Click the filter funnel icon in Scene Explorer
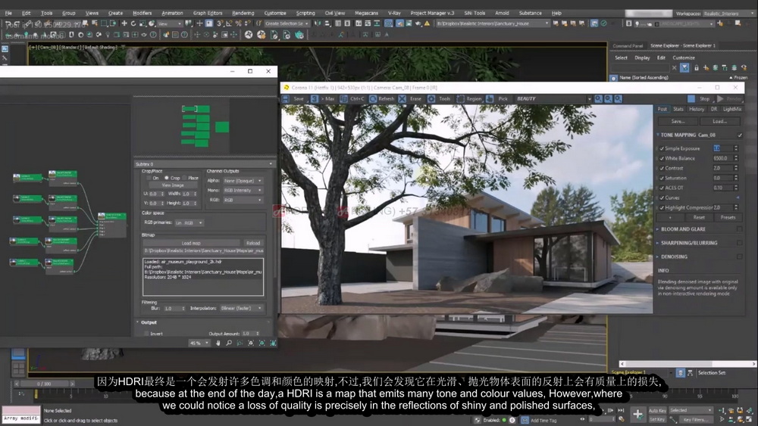Viewport: 758px width, 426px height. (x=685, y=68)
